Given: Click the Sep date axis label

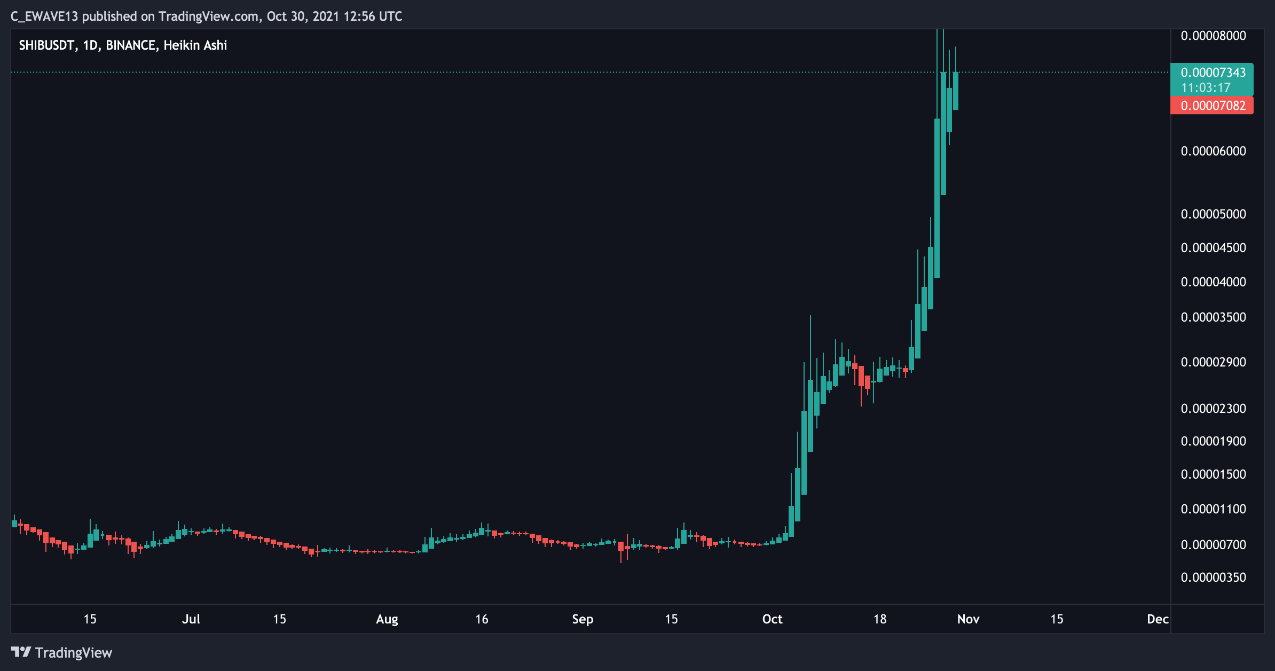Looking at the screenshot, I should 583,619.
